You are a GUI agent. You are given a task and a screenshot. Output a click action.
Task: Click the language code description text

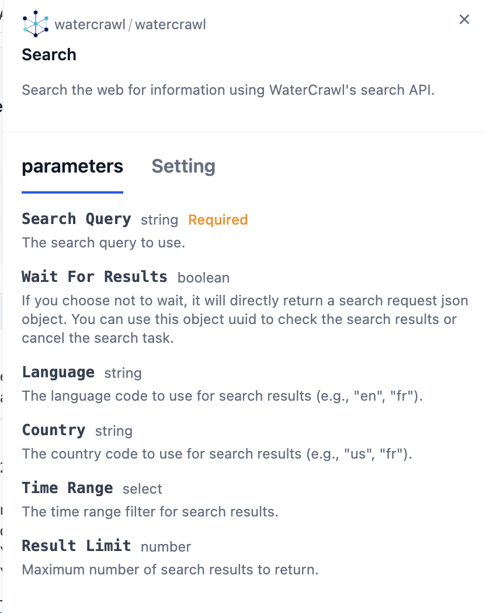click(x=222, y=396)
